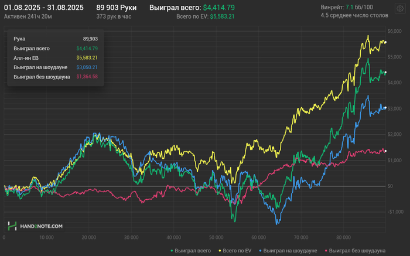The height and width of the screenshot is (256, 410).
Task: Click '373 рук в час' text
Action: (114, 16)
